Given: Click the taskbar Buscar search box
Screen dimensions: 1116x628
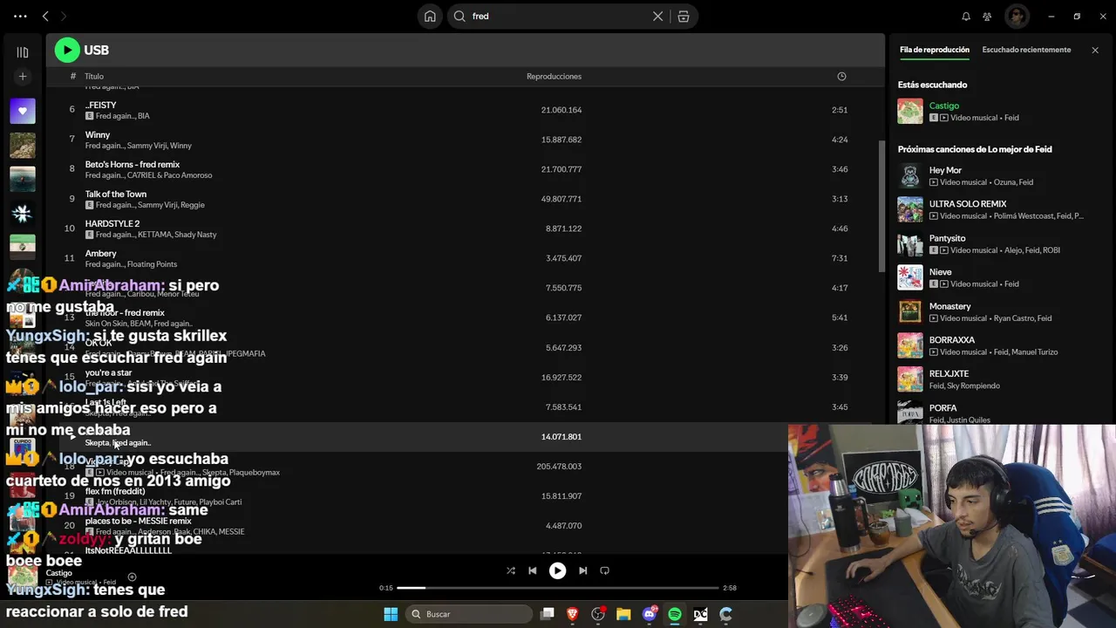Looking at the screenshot, I should point(470,614).
